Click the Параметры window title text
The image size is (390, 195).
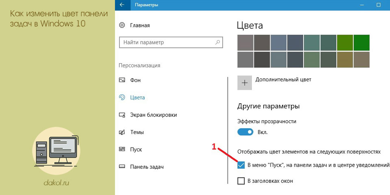click(x=146, y=5)
